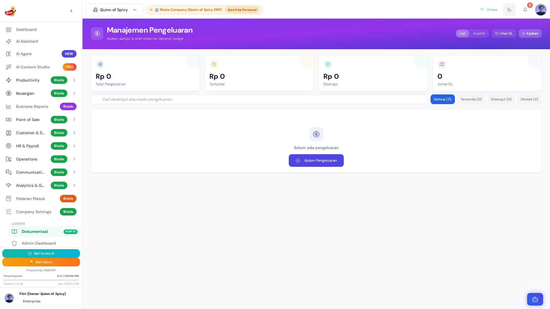Open Dokumentasi book icon item
The height and width of the screenshot is (309, 550).
[44, 231]
